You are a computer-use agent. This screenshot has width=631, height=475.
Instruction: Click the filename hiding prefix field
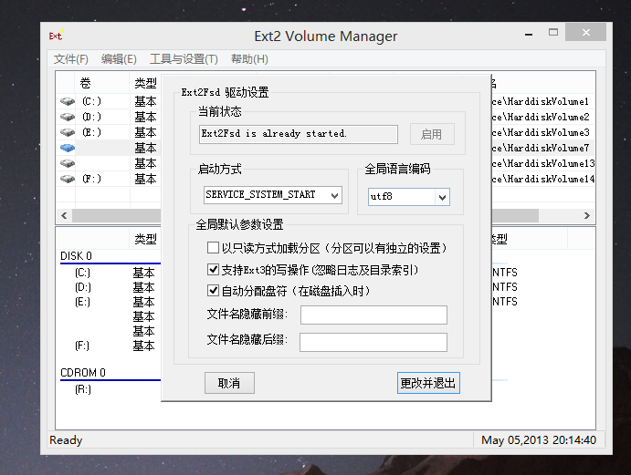pos(373,315)
